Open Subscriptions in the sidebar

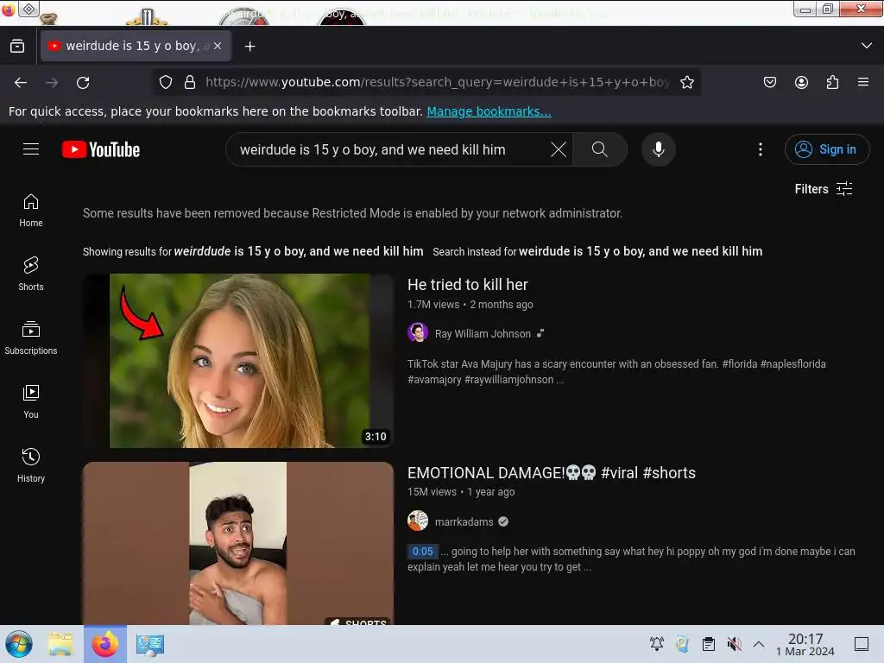pos(31,338)
